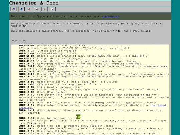
Task: Click the entry 'Devised better way of displaying navbar'
Action: 88,90
